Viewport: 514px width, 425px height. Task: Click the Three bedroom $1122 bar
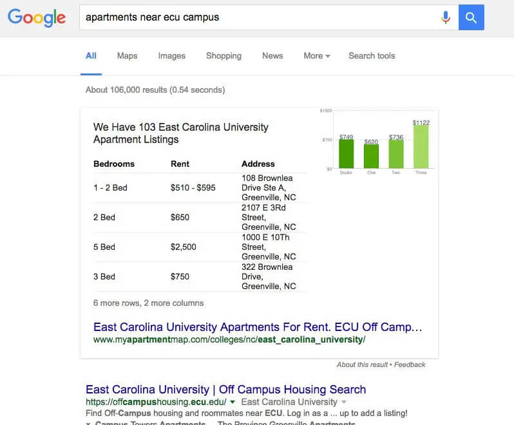tap(421, 147)
